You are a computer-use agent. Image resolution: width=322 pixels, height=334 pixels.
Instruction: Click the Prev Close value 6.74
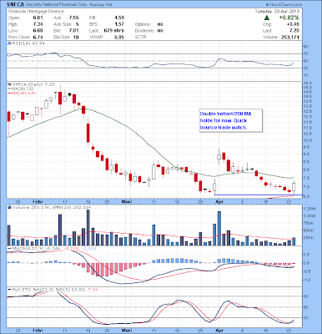[x=38, y=37]
